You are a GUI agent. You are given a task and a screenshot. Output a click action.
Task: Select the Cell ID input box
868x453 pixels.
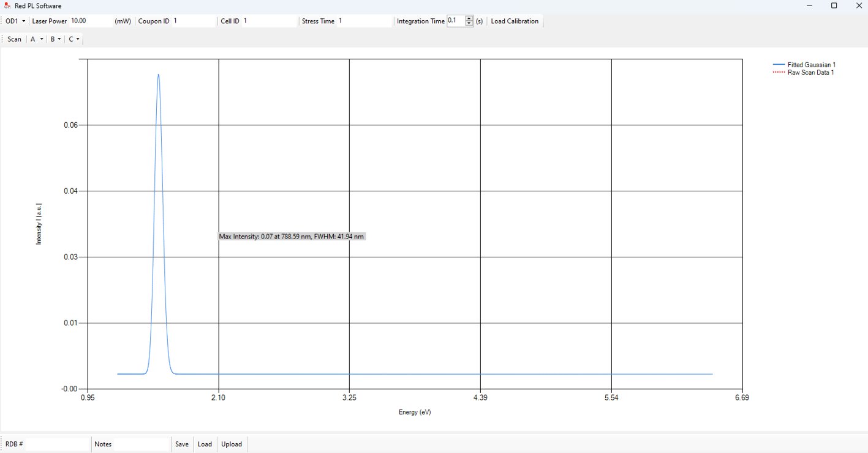(268, 21)
